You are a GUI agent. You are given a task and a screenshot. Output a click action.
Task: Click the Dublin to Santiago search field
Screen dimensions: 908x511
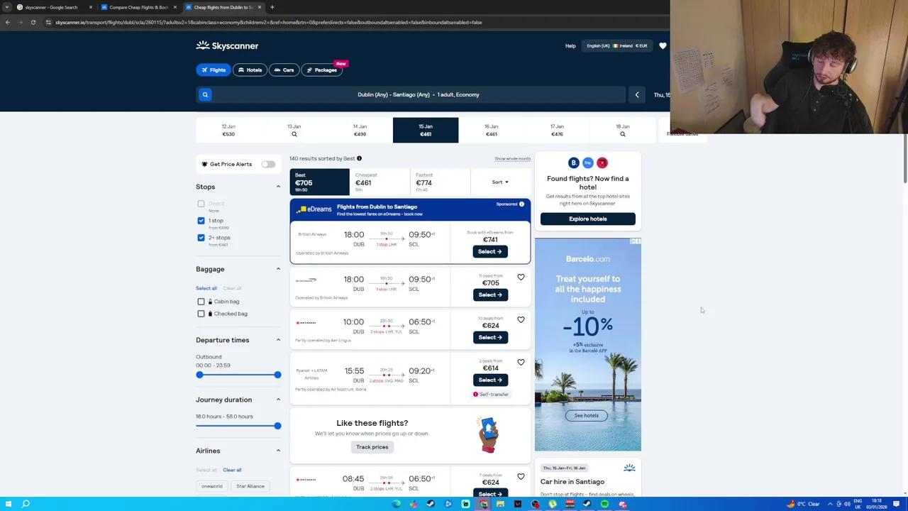419,94
